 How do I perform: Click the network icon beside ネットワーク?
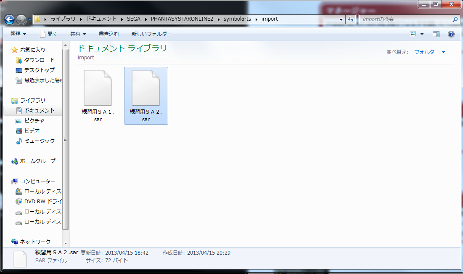pos(14,242)
